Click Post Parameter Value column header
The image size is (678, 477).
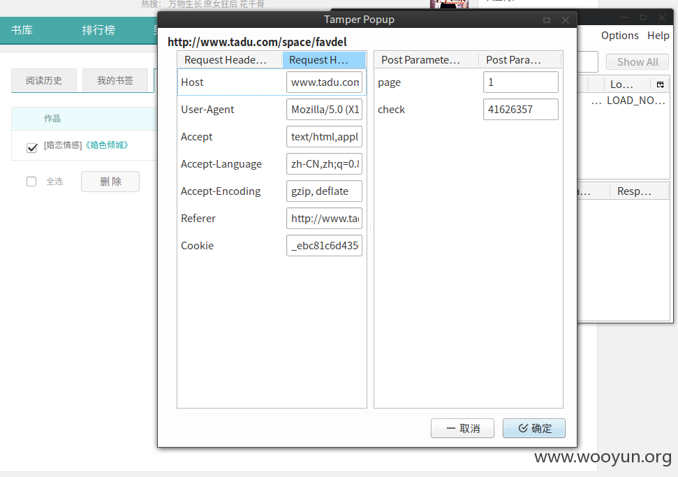(520, 59)
